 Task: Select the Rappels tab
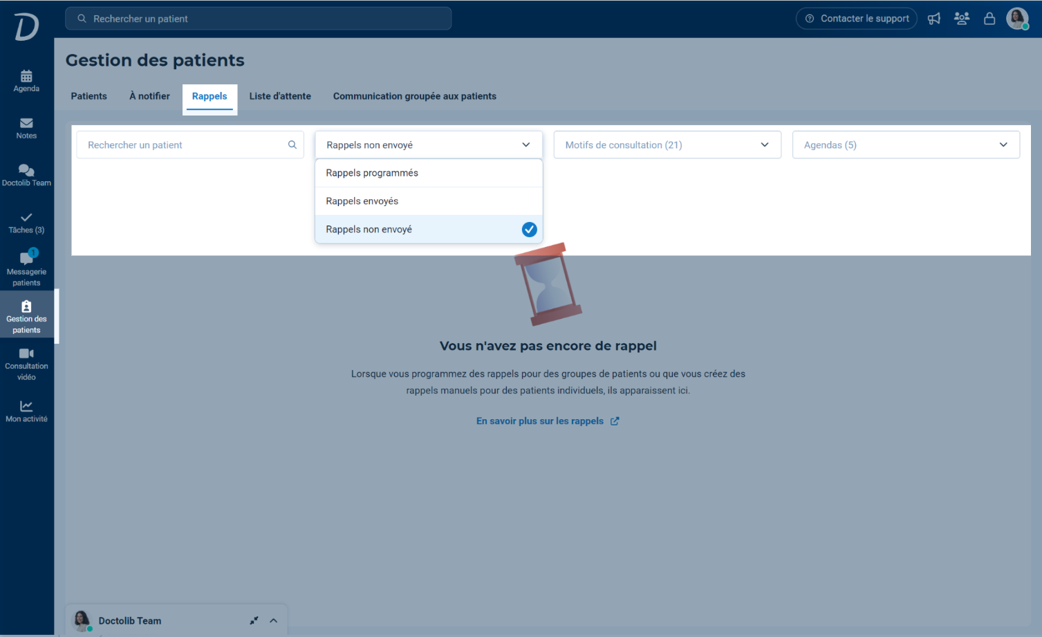[210, 96]
